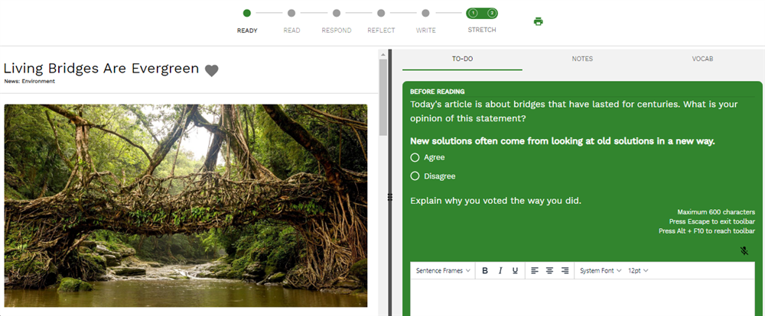Click the heart favorite icon beside the title
The width and height of the screenshot is (765, 316).
coord(212,70)
